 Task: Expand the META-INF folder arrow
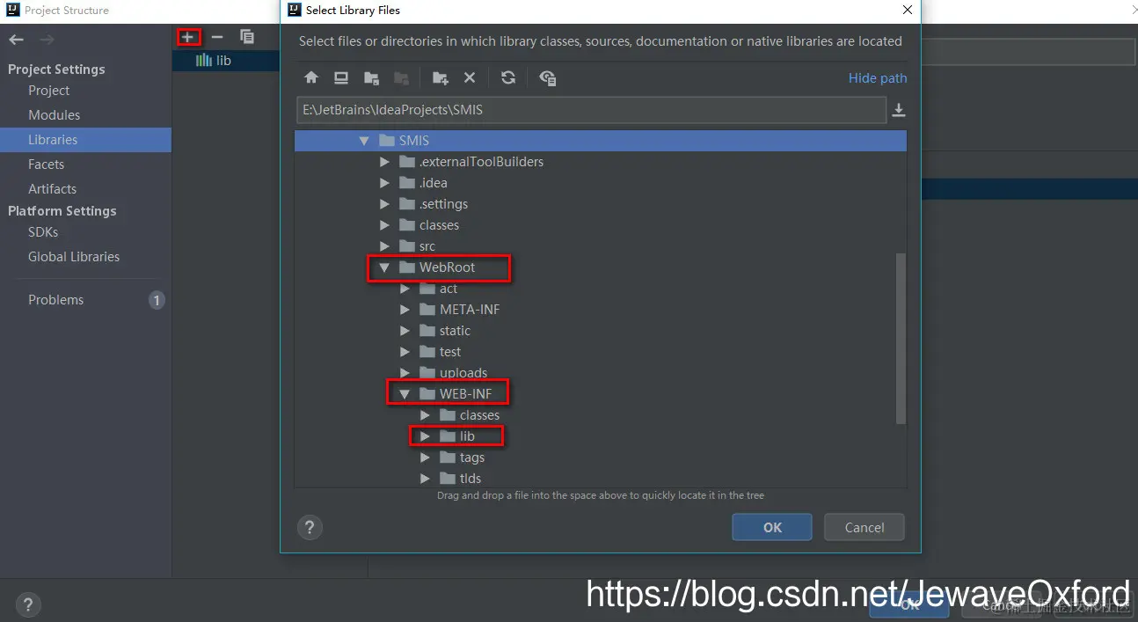[x=405, y=310]
